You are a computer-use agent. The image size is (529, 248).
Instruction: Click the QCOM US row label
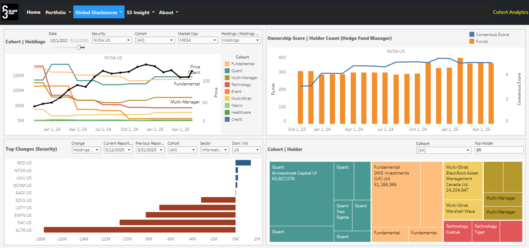coord(22,186)
